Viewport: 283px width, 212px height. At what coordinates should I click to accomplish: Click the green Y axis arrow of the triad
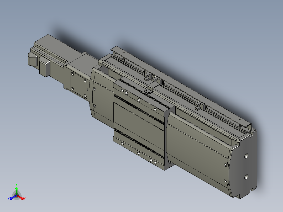tap(17, 191)
